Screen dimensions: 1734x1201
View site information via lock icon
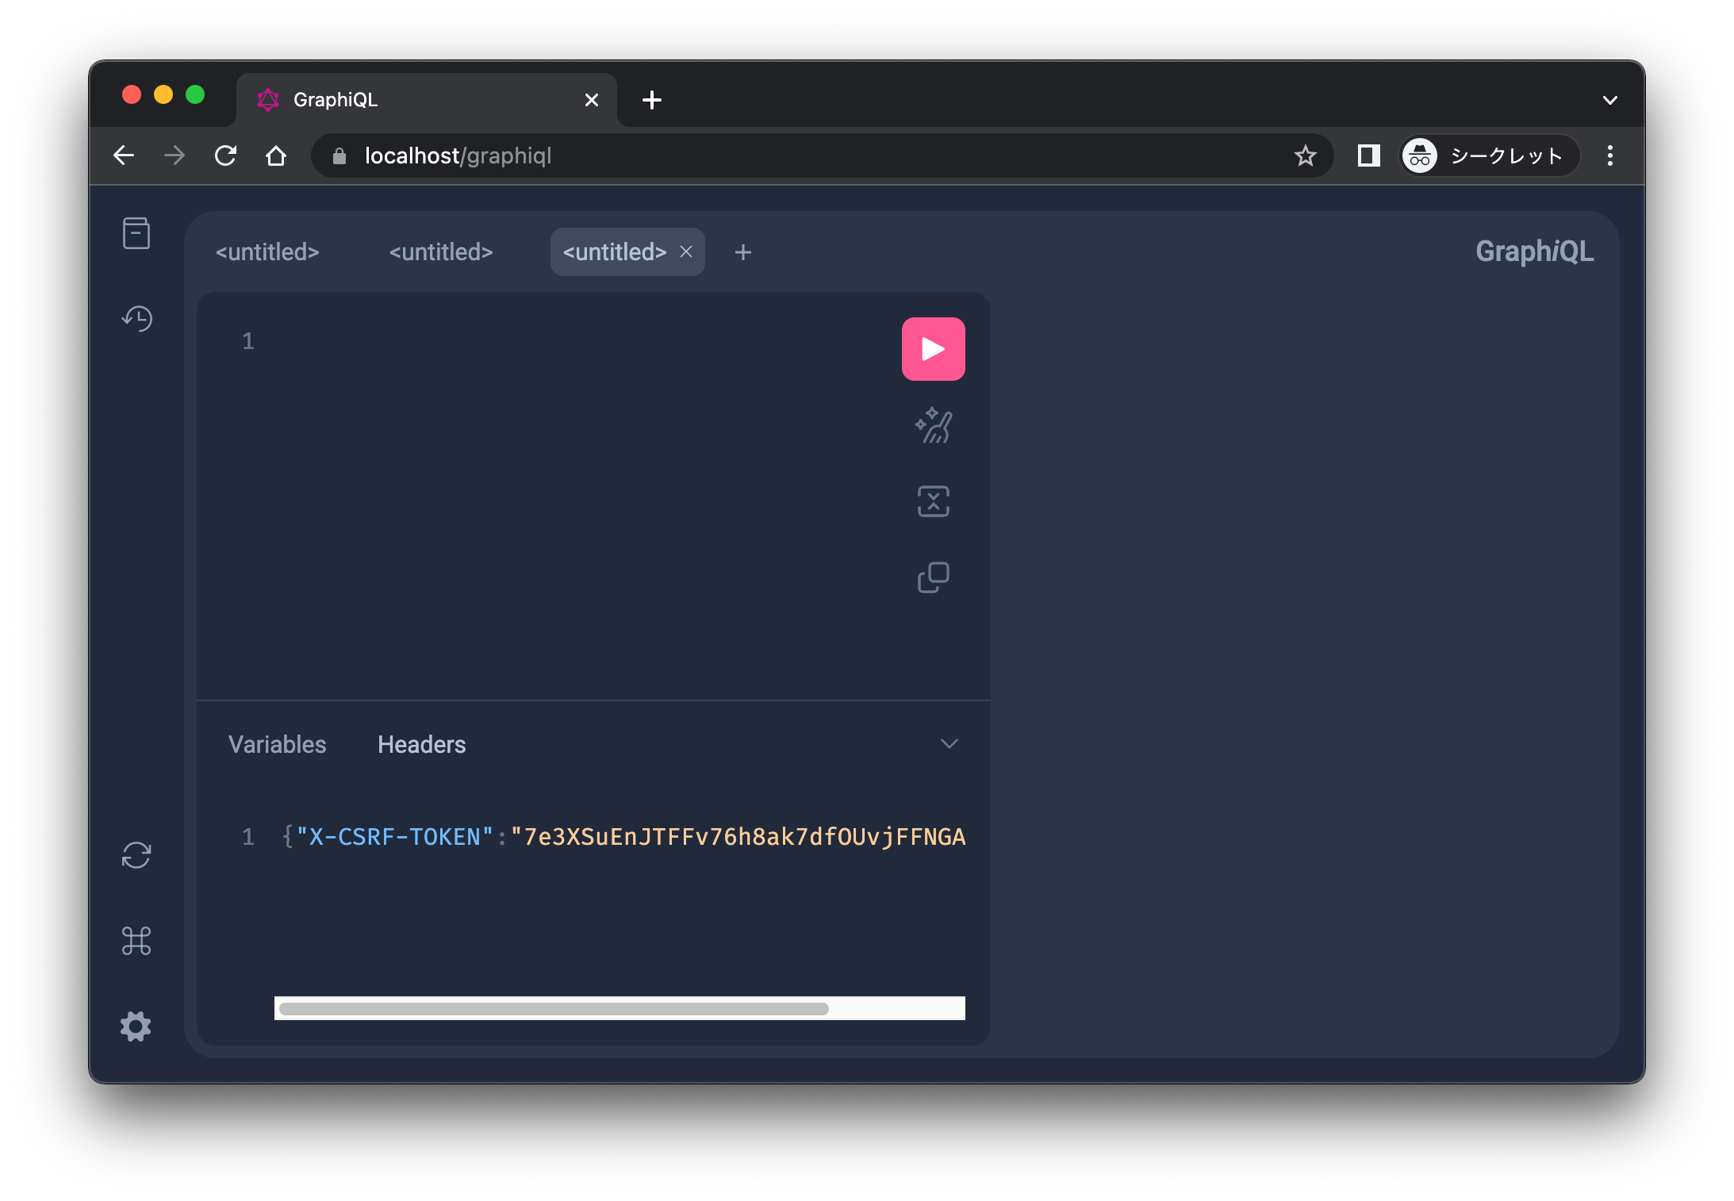pos(340,156)
